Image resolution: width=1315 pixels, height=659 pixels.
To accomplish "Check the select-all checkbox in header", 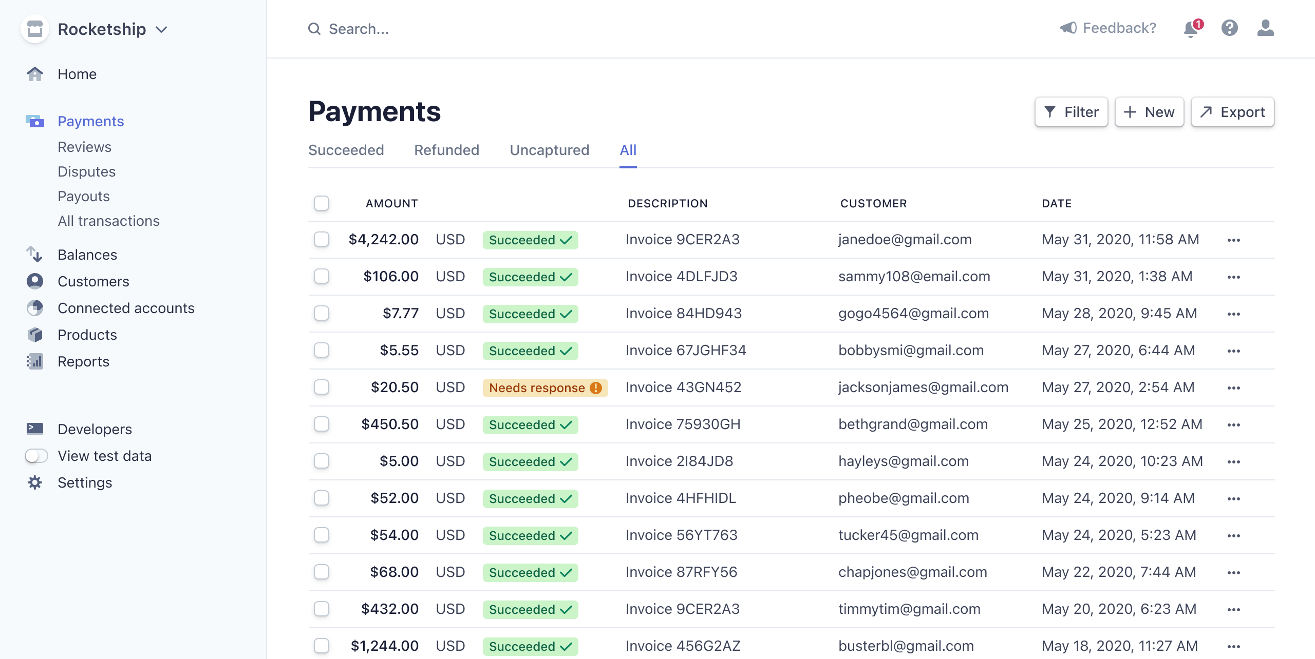I will (x=321, y=203).
